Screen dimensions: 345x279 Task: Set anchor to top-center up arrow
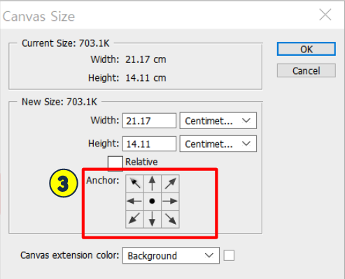click(x=153, y=183)
